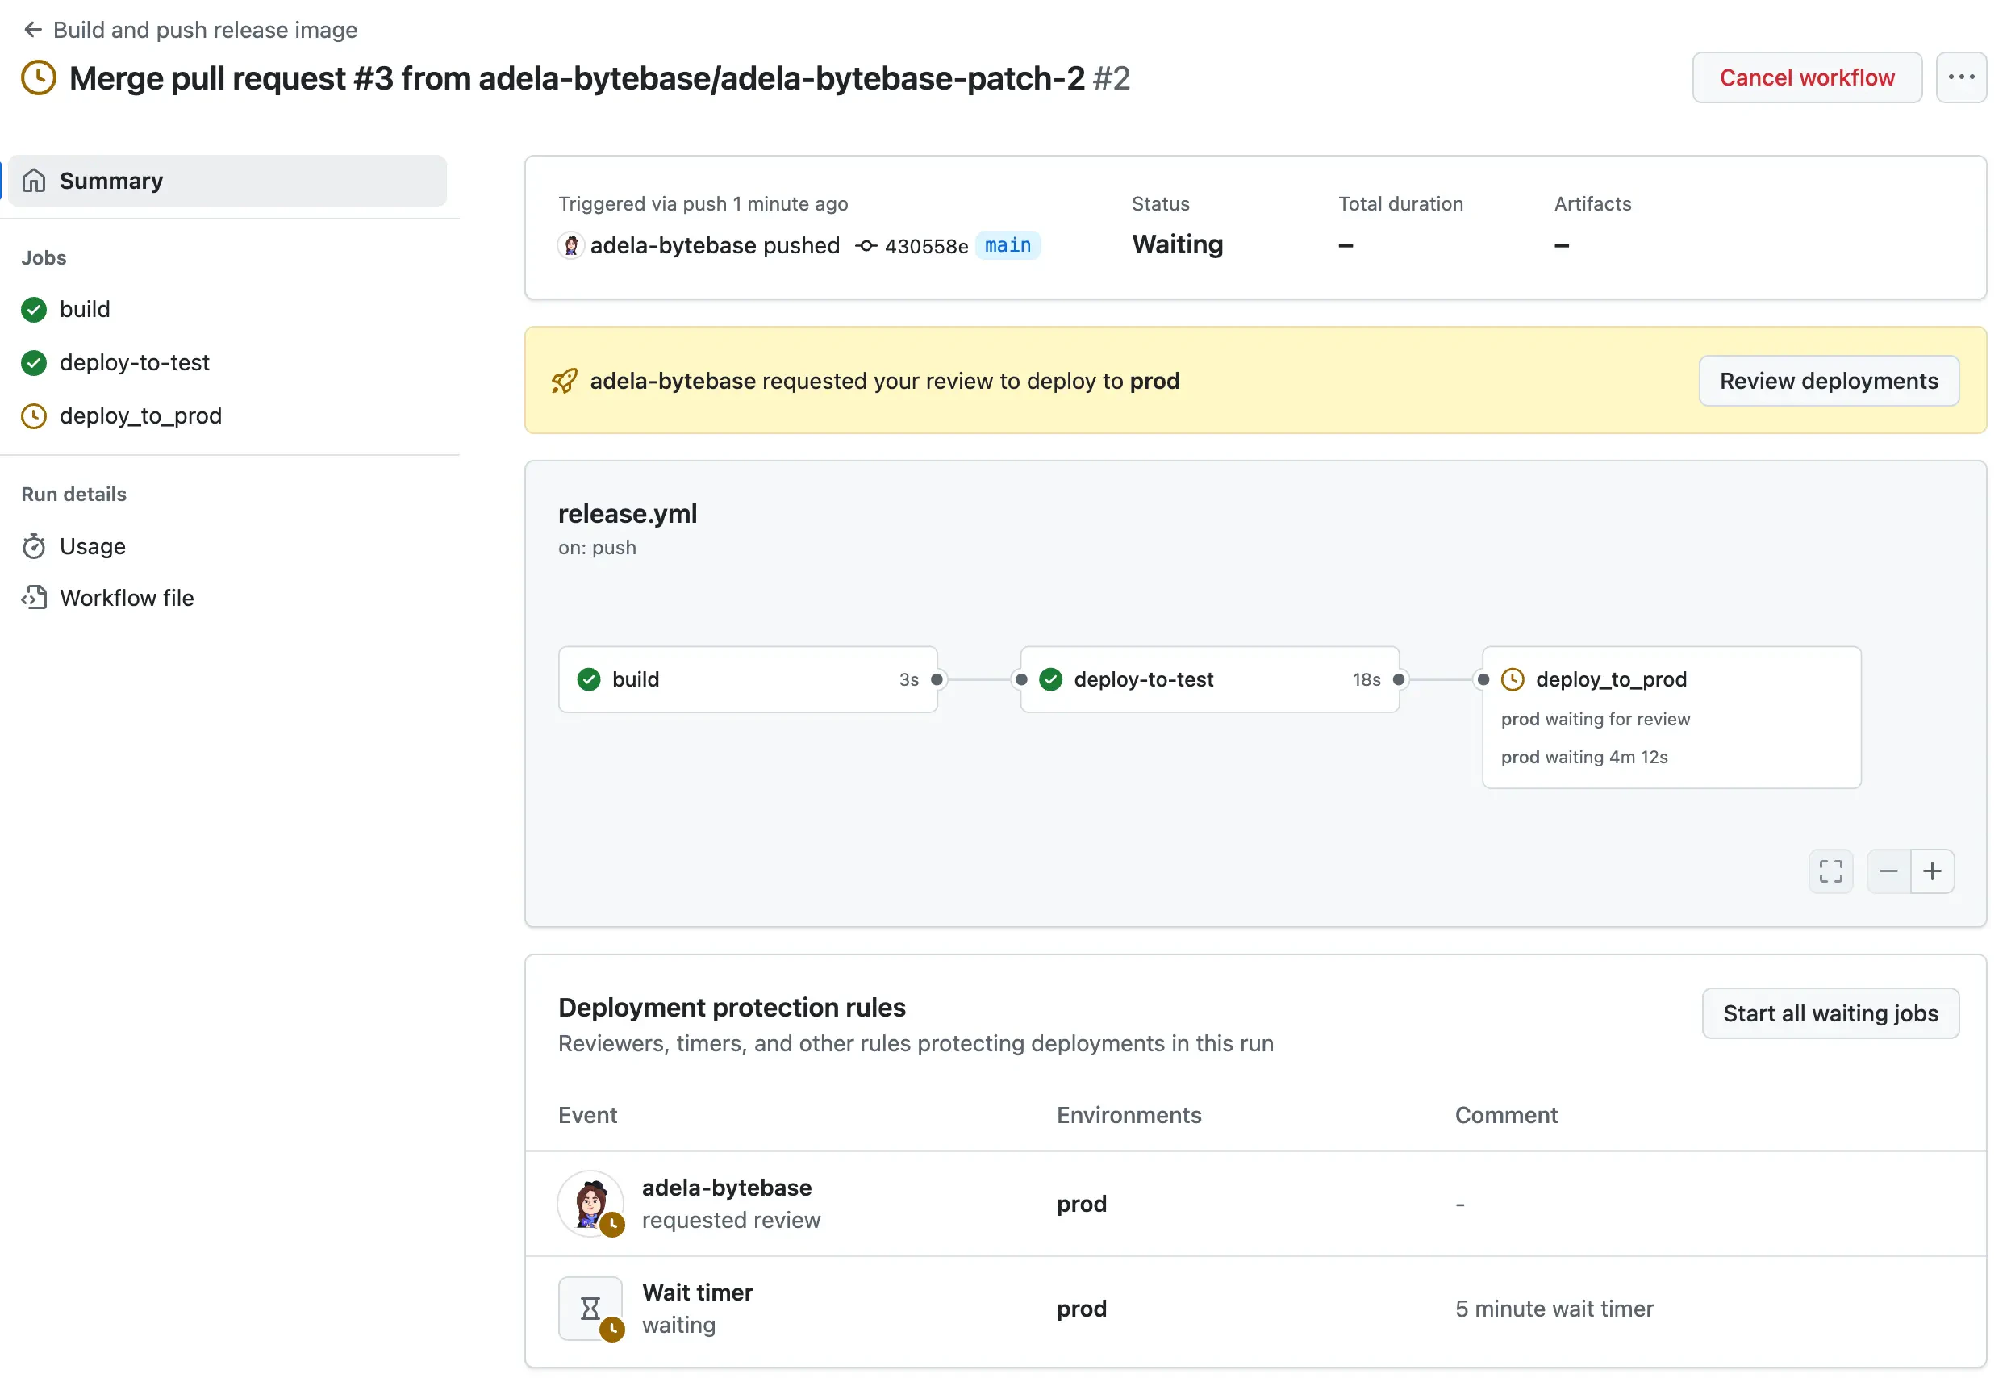Zoom out the workflow graph
Image resolution: width=2007 pixels, height=1378 pixels.
[x=1888, y=871]
